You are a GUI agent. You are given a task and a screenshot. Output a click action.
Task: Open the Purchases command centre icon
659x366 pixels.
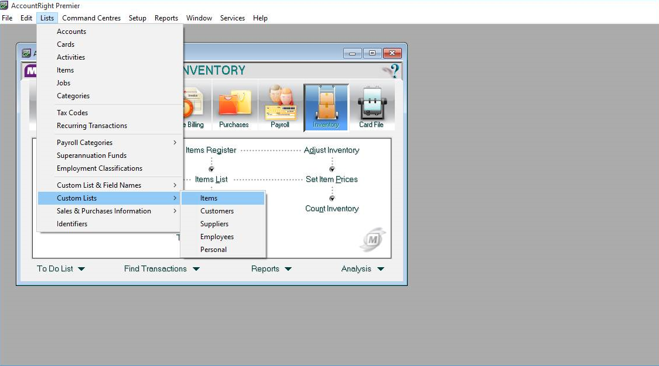click(234, 108)
